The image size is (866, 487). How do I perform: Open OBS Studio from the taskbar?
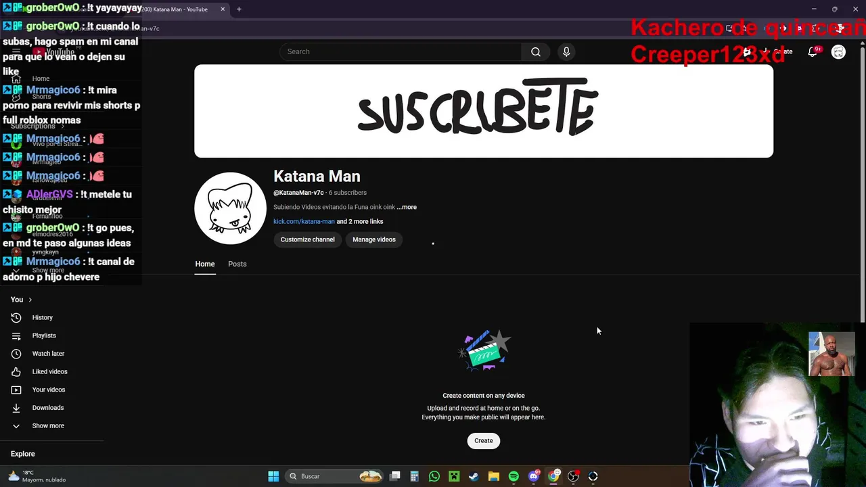point(573,476)
